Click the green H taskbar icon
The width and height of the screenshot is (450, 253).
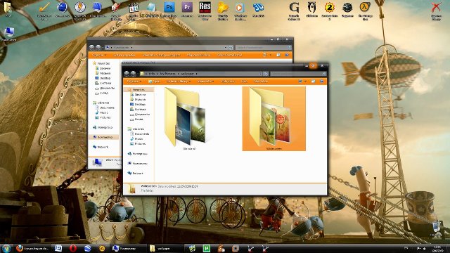tap(206, 248)
